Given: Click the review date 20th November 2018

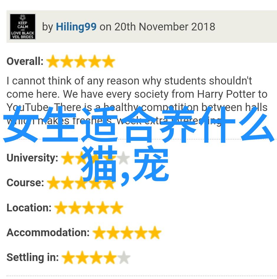Looking at the screenshot, I should coord(165,27).
